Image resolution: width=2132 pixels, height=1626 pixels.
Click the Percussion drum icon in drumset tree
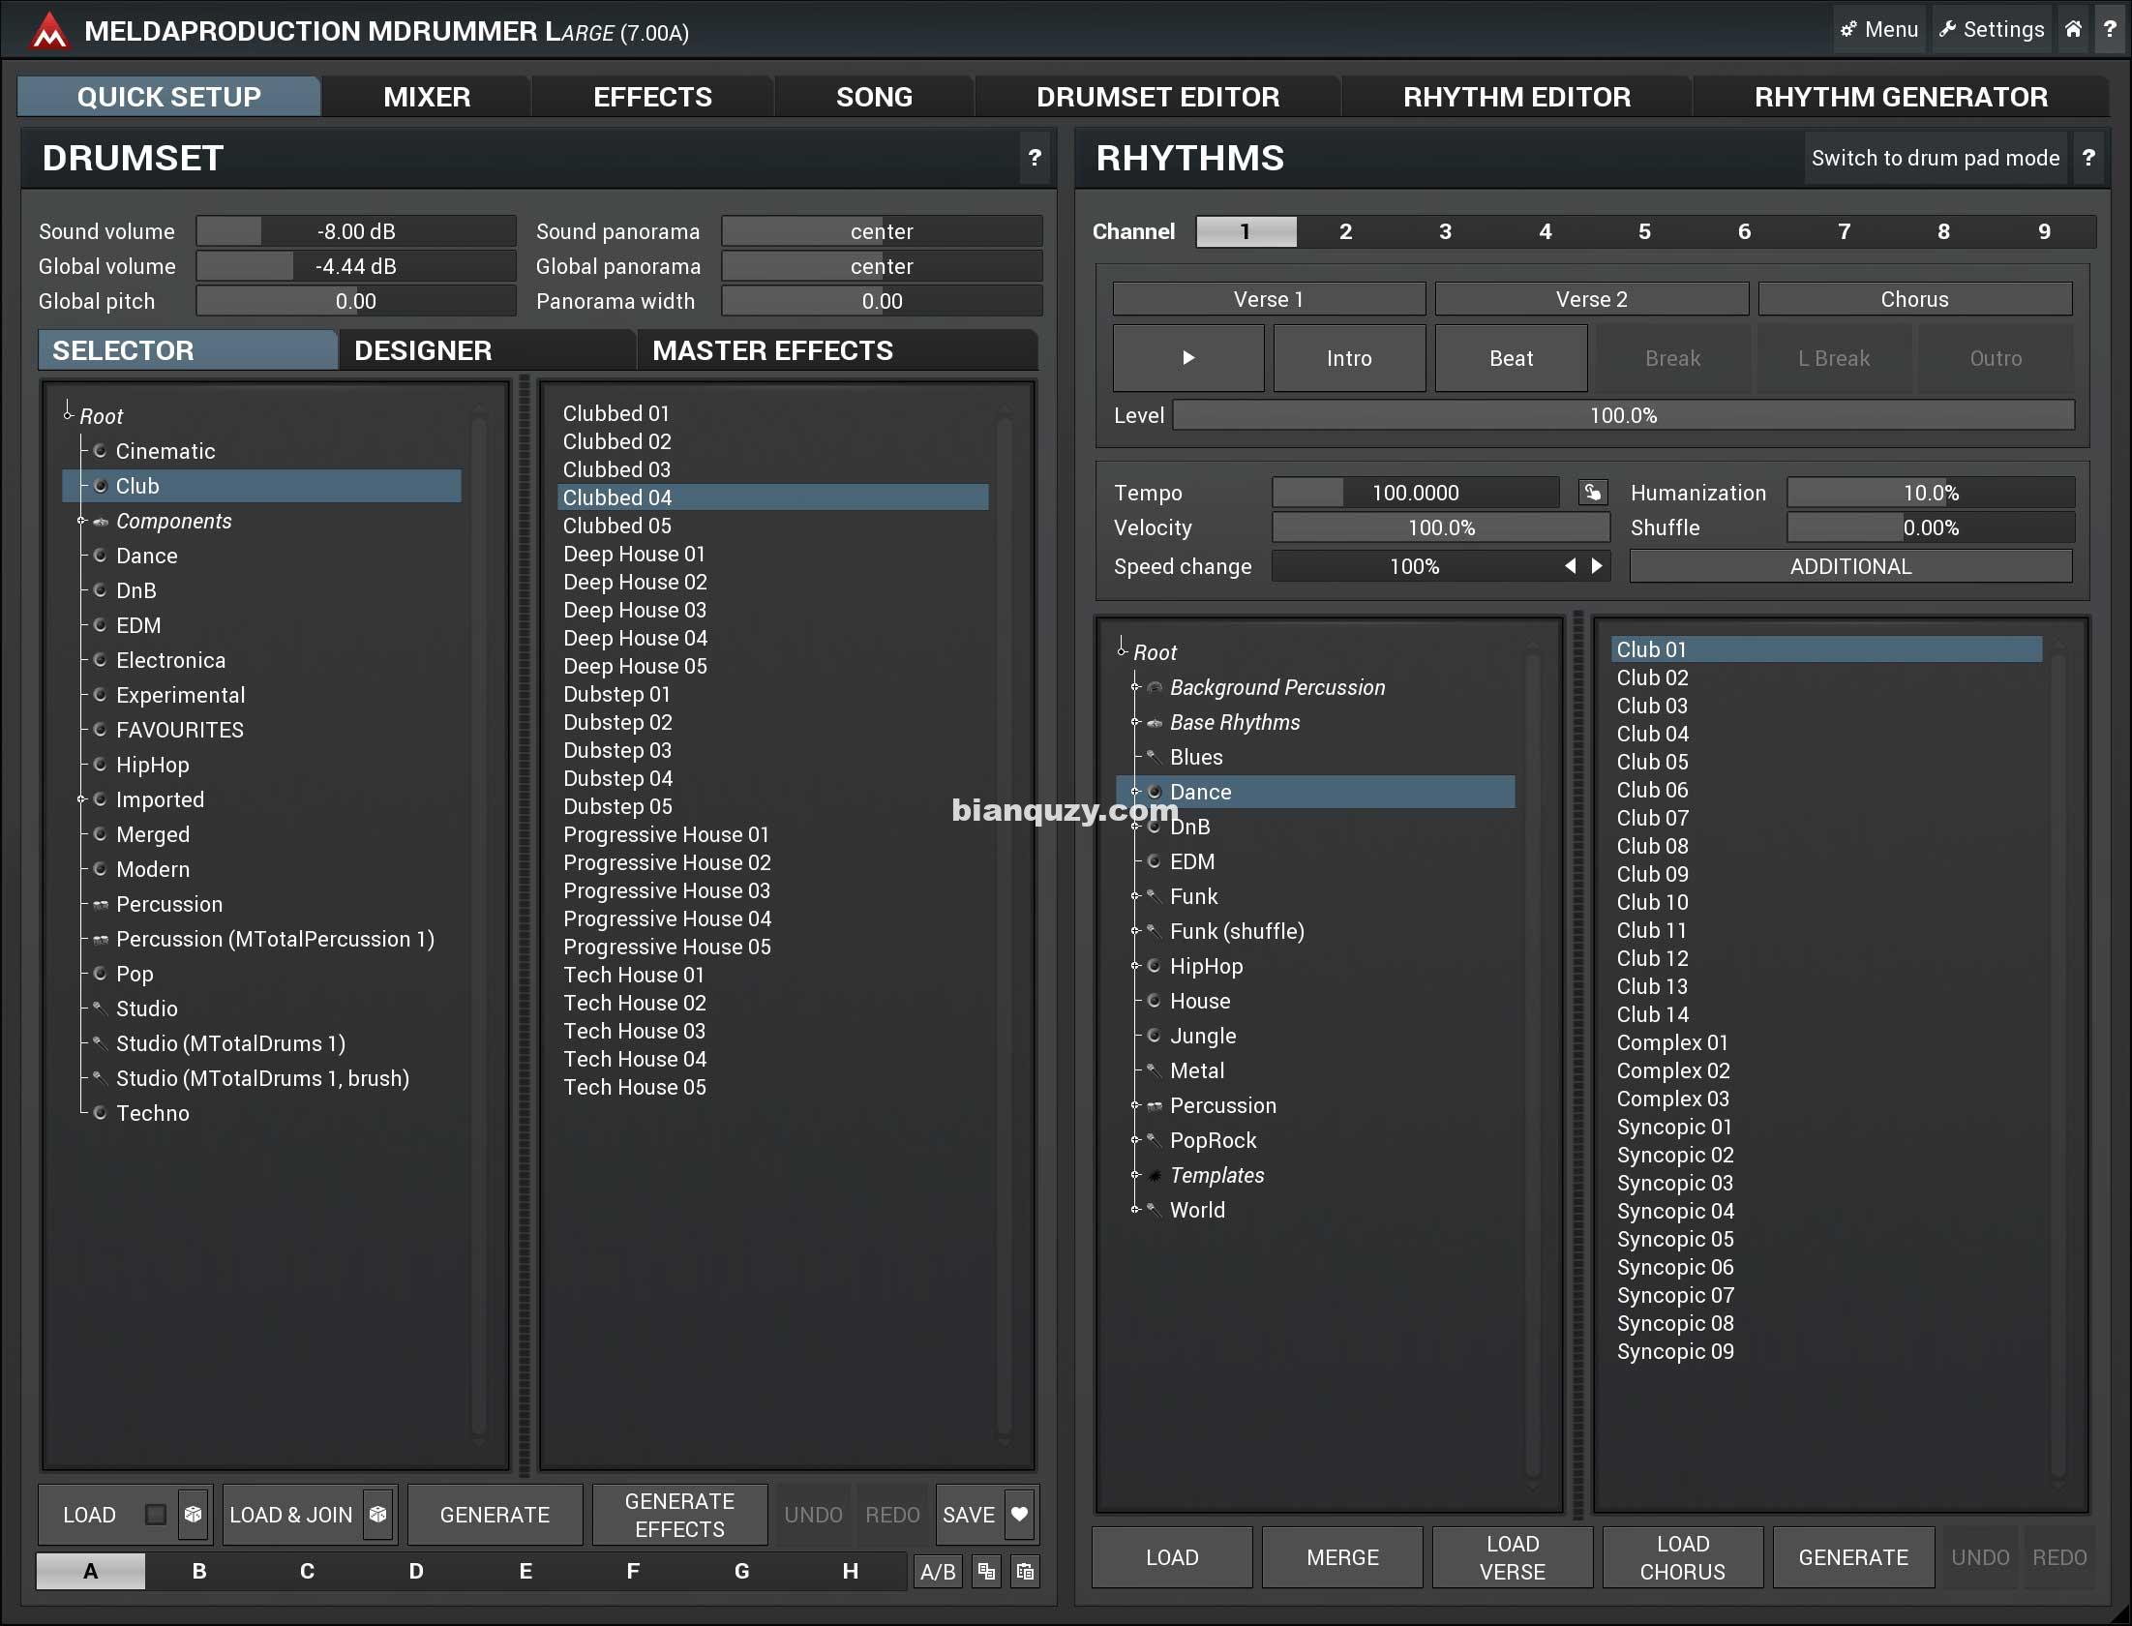[100, 904]
